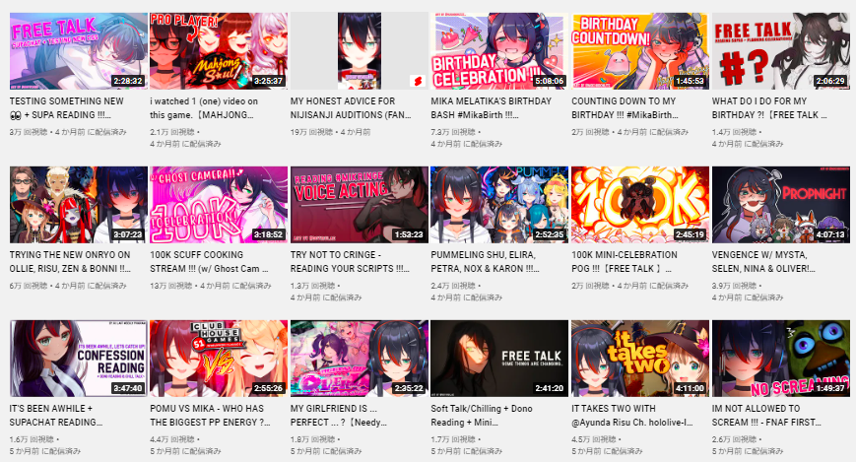Open the orange 100K mini-celebration thumbnail
The width and height of the screenshot is (856, 462).
click(640, 205)
